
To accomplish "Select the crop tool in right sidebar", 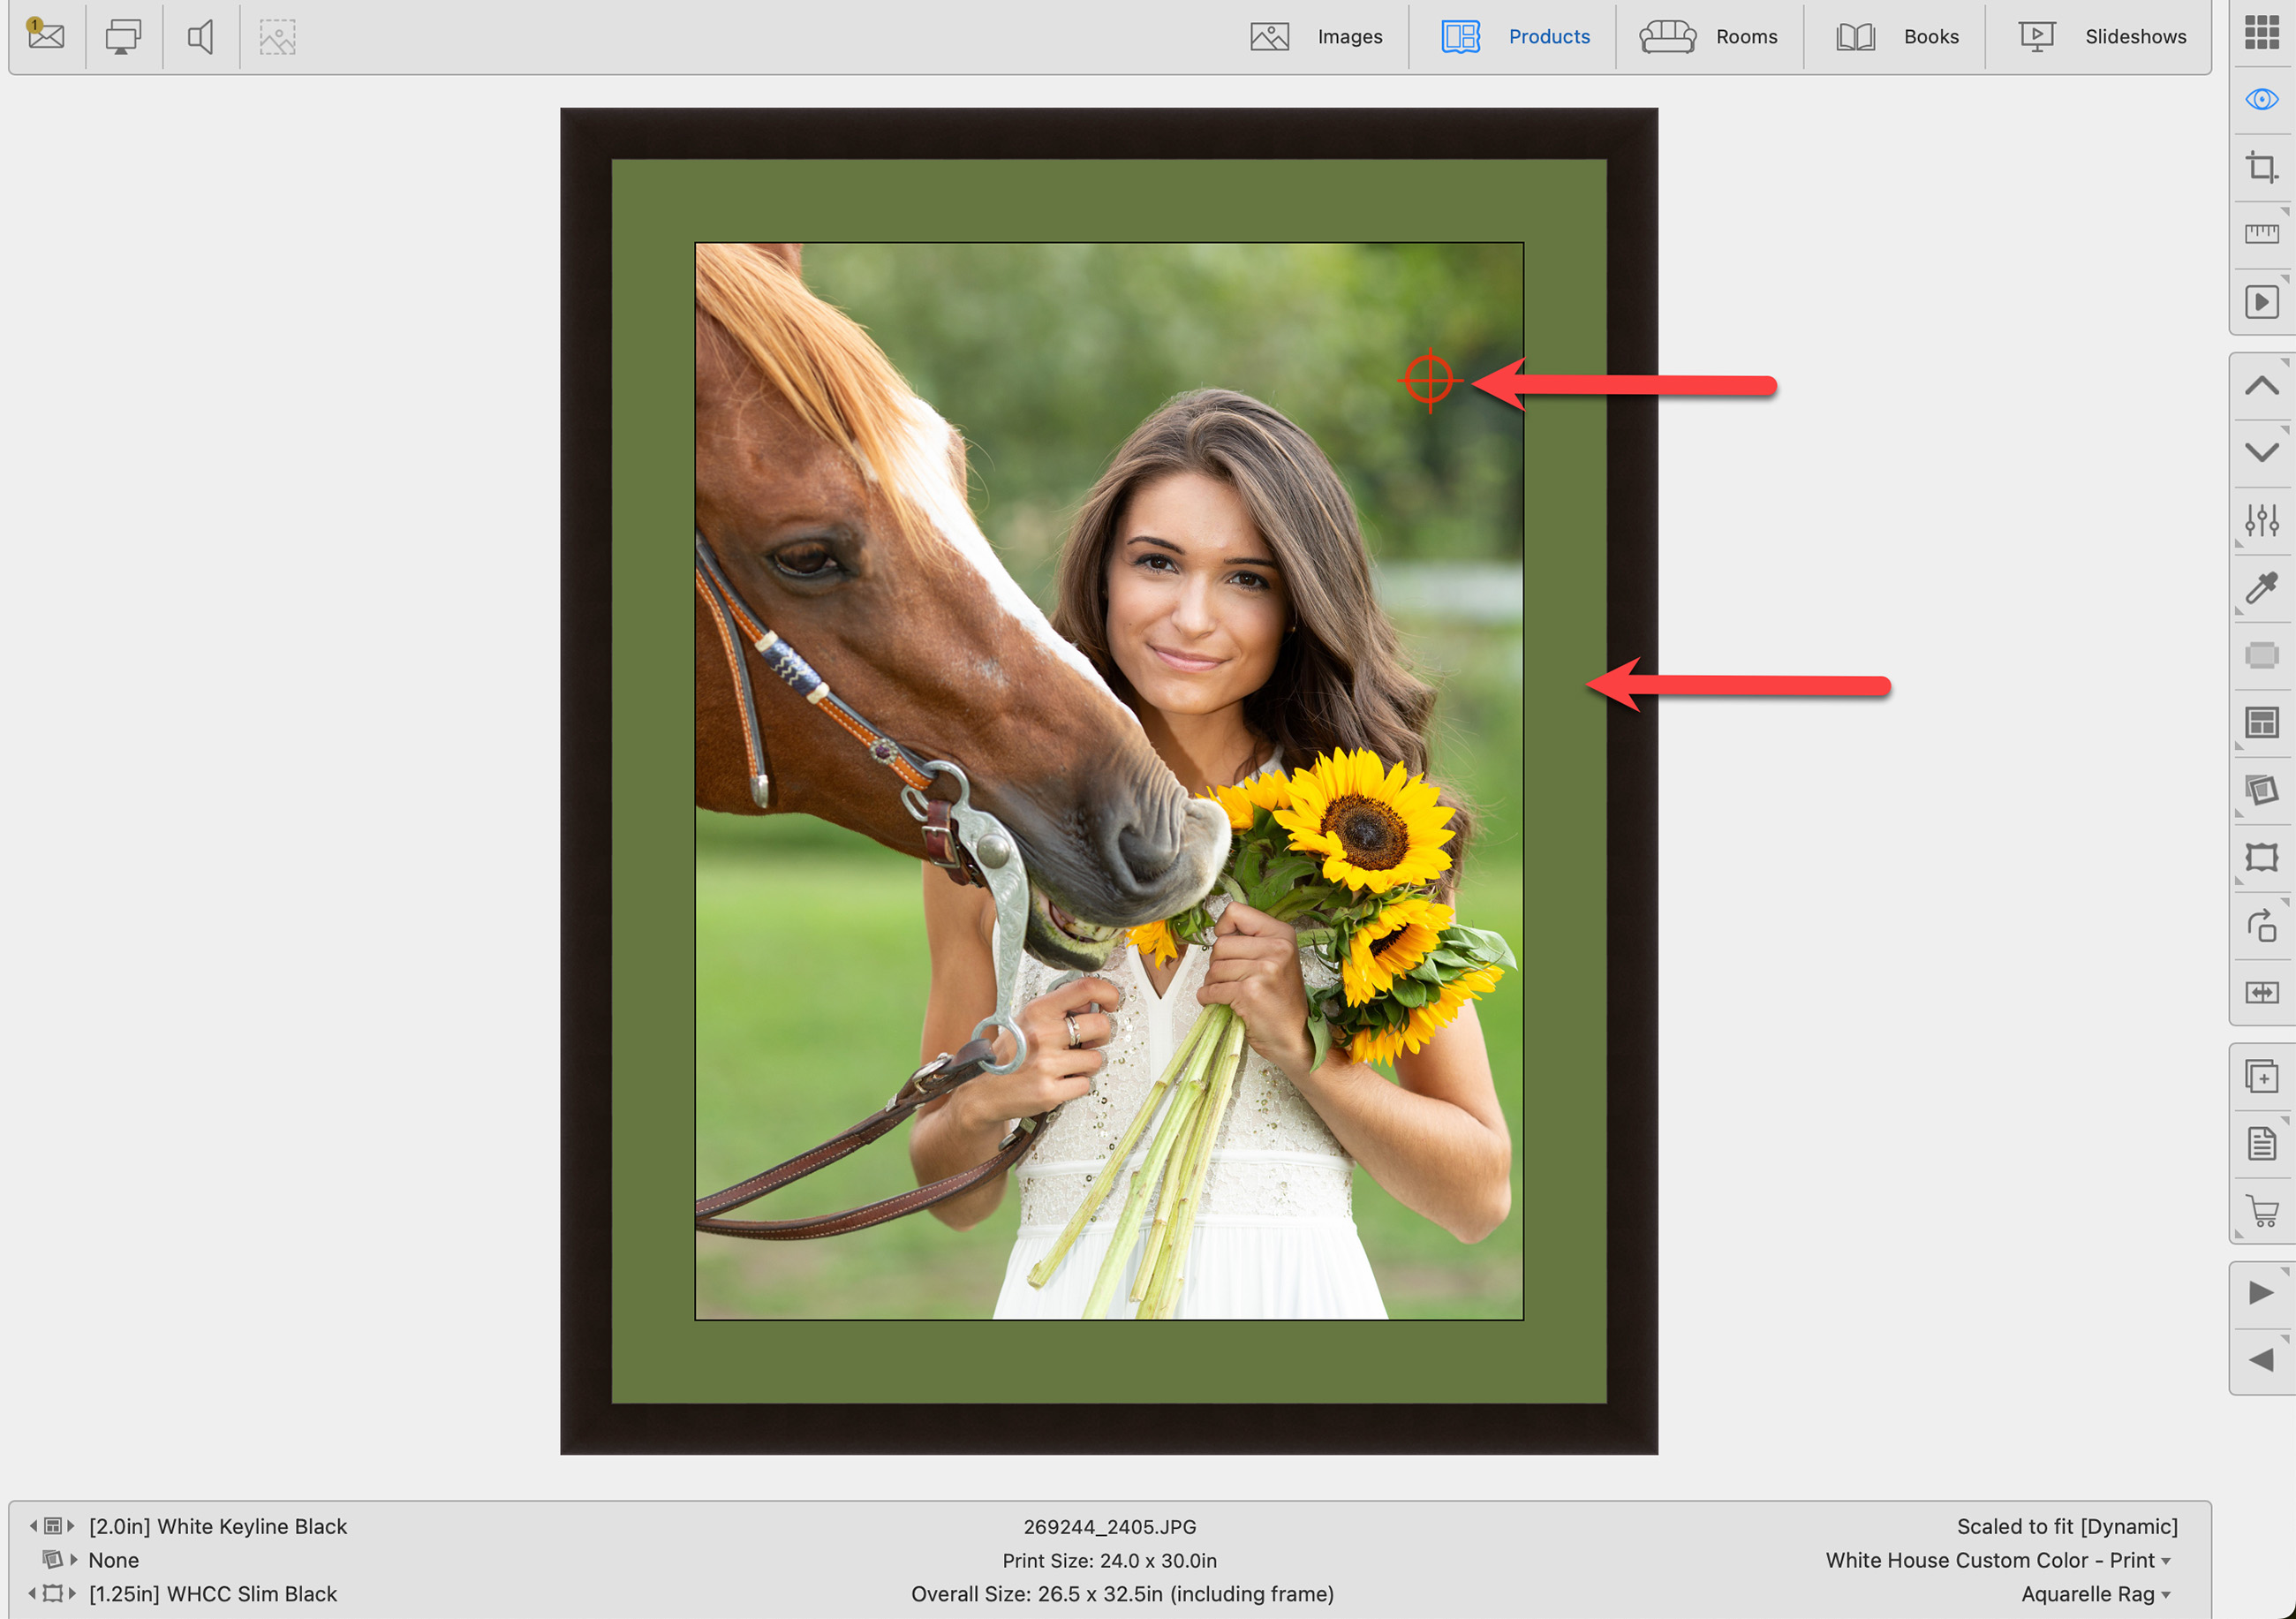I will [x=2261, y=167].
